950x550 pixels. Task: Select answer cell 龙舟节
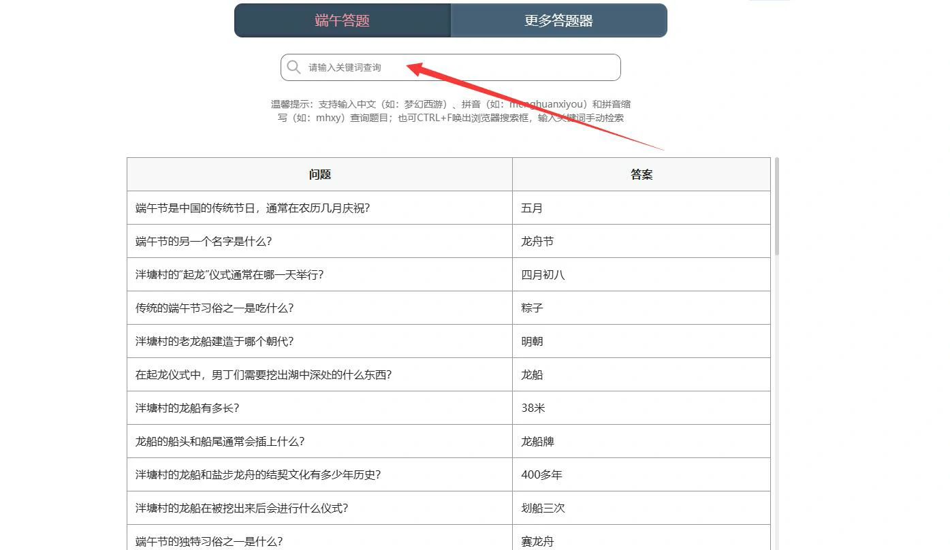pos(642,241)
